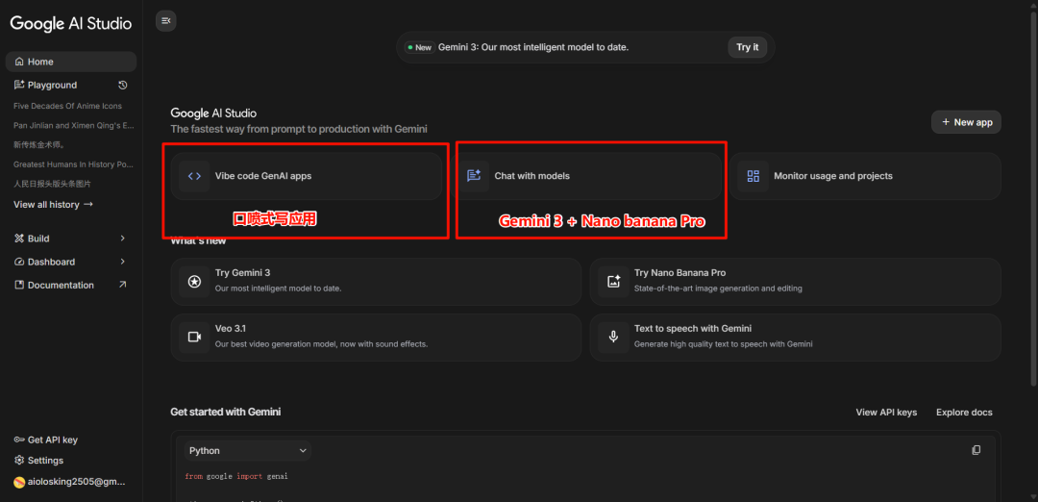Viewport: 1038px width, 502px height.
Task: Click the Try it button in banner
Action: click(x=748, y=48)
